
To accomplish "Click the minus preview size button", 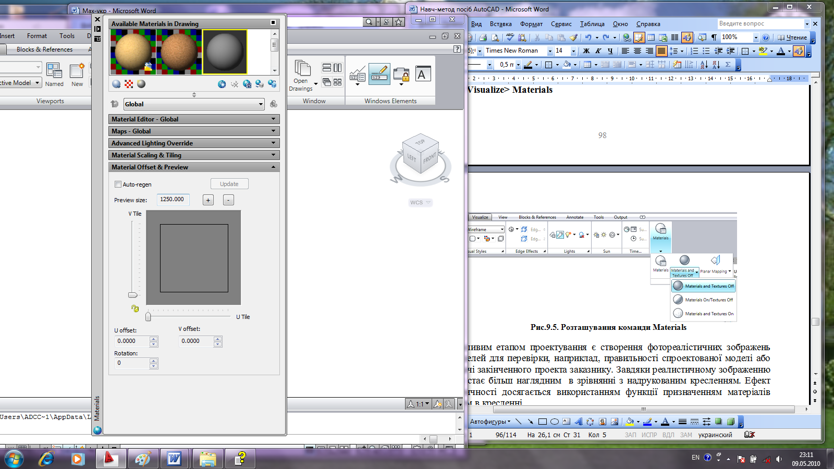I will pyautogui.click(x=228, y=200).
